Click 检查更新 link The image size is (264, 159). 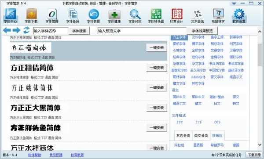coord(77,155)
